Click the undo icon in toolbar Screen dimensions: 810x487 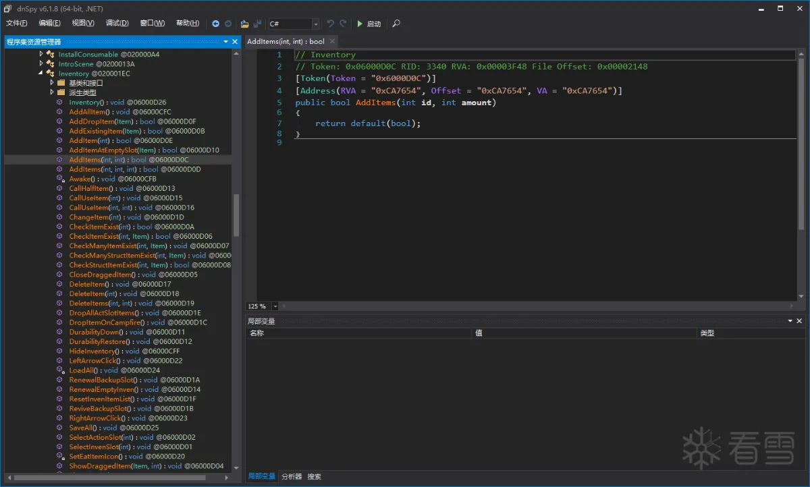point(330,24)
